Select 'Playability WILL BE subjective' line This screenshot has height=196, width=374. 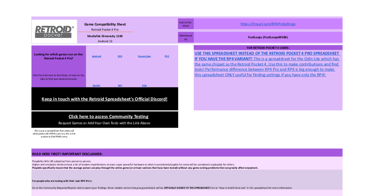coord(61,161)
